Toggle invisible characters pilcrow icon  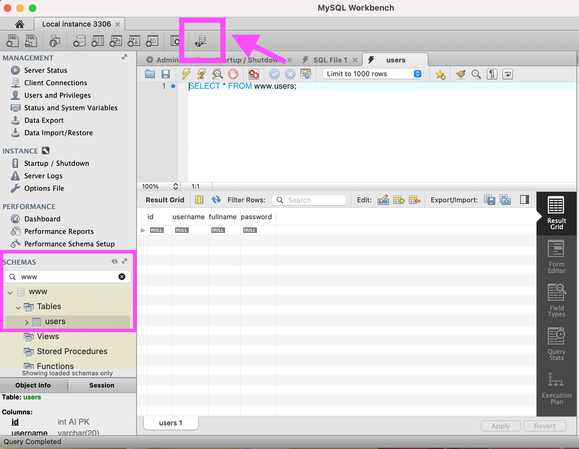[x=492, y=74]
